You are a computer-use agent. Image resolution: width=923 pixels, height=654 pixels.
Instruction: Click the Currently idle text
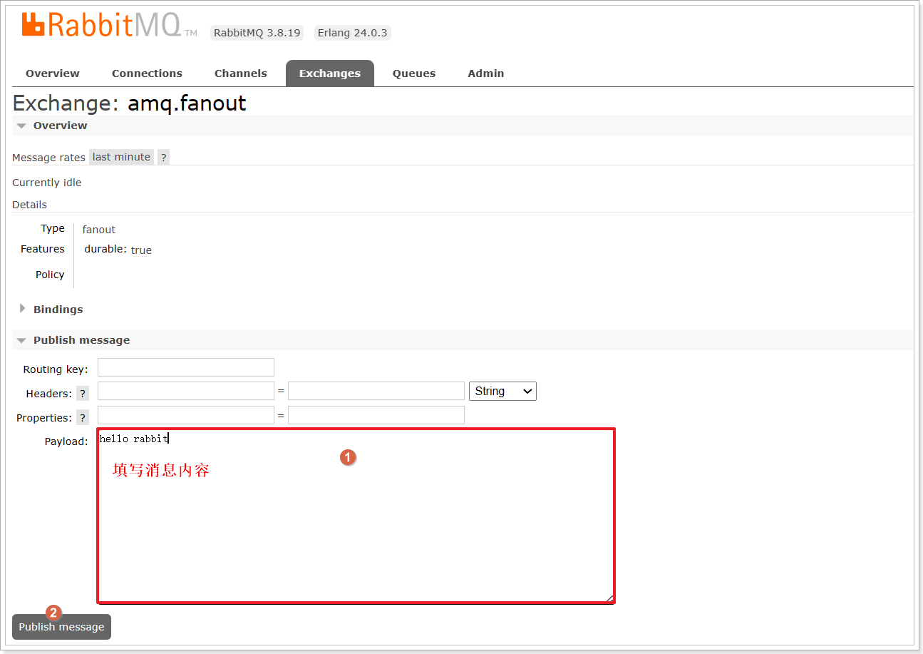coord(47,183)
